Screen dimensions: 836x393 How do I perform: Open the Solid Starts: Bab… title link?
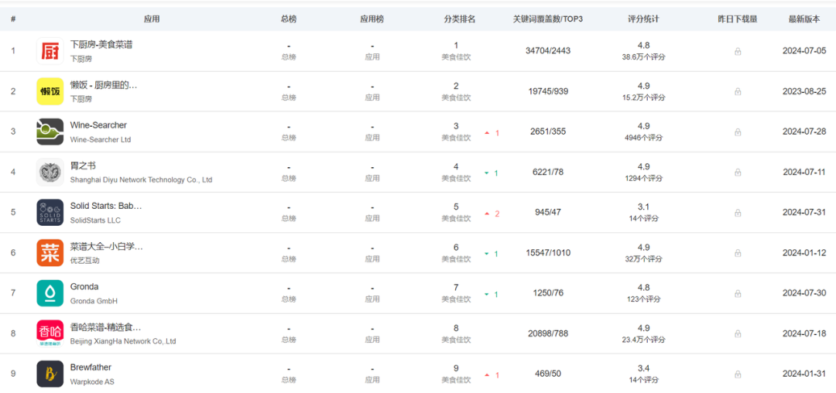click(106, 206)
